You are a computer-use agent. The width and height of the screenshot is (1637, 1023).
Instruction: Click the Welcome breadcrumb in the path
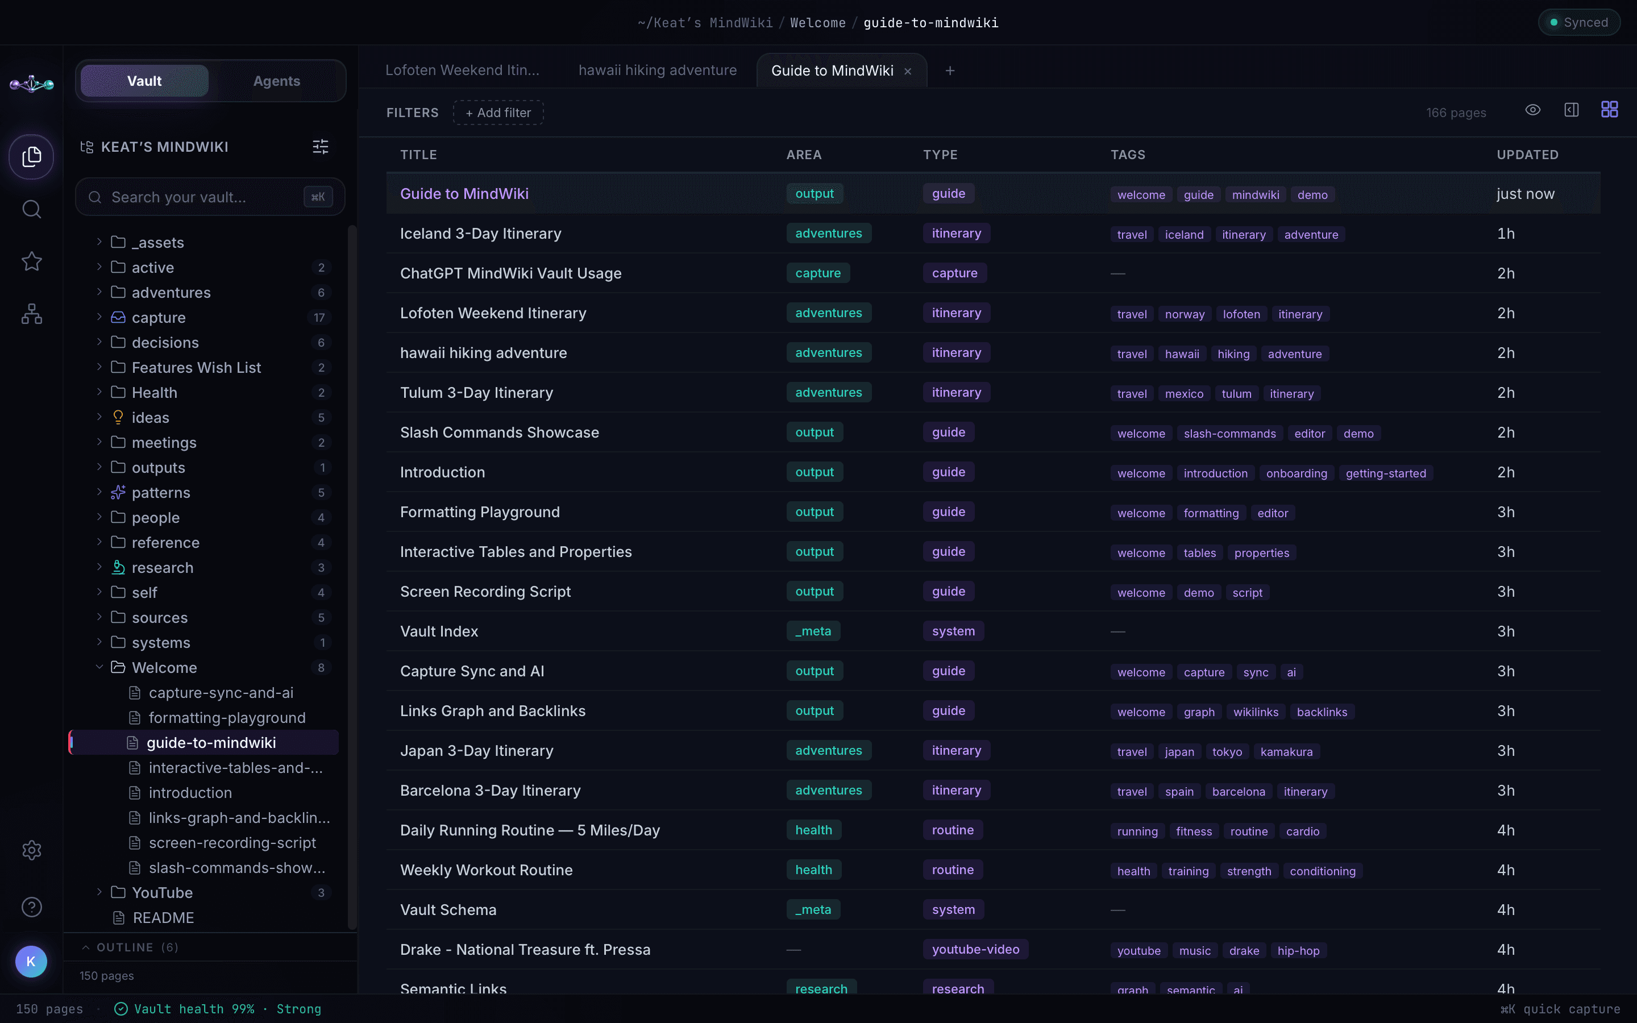[817, 23]
